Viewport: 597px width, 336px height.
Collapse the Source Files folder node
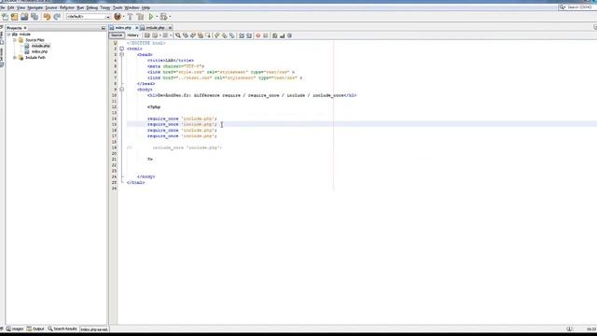pos(15,40)
